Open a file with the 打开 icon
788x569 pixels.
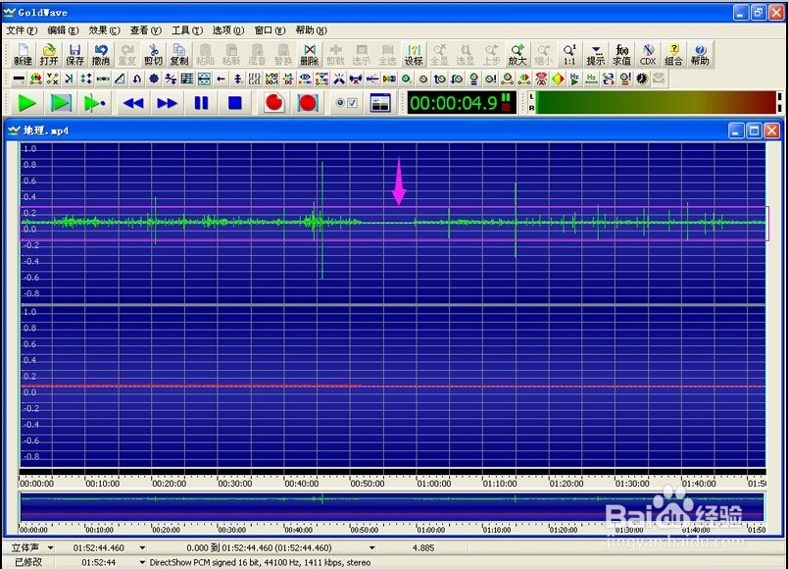click(49, 54)
